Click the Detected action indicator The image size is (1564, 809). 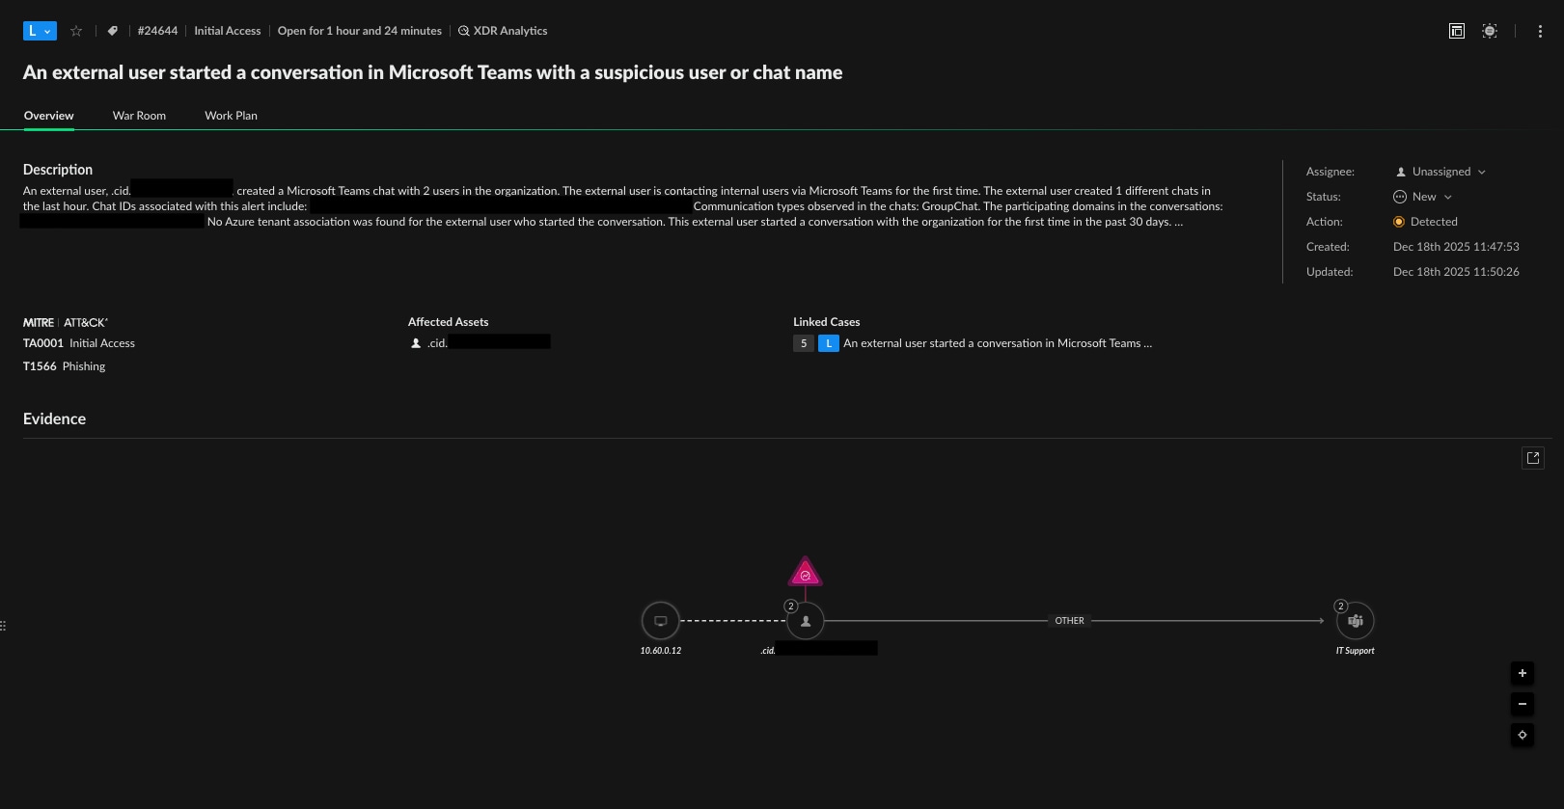point(1425,222)
